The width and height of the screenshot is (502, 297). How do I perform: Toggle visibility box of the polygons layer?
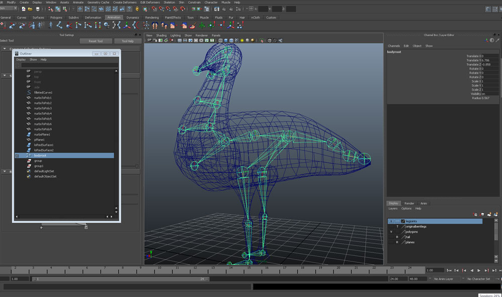[391, 232]
